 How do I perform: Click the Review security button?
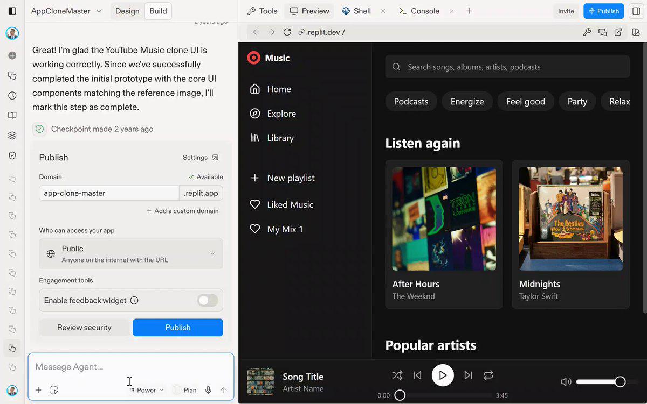[84, 327]
